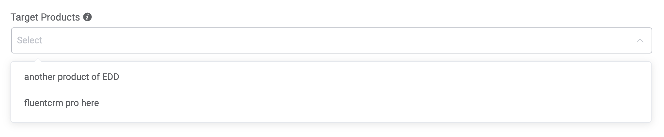Viewport: 664px width, 137px height.
Task: Click the upward arrow in the Select box
Action: 640,41
